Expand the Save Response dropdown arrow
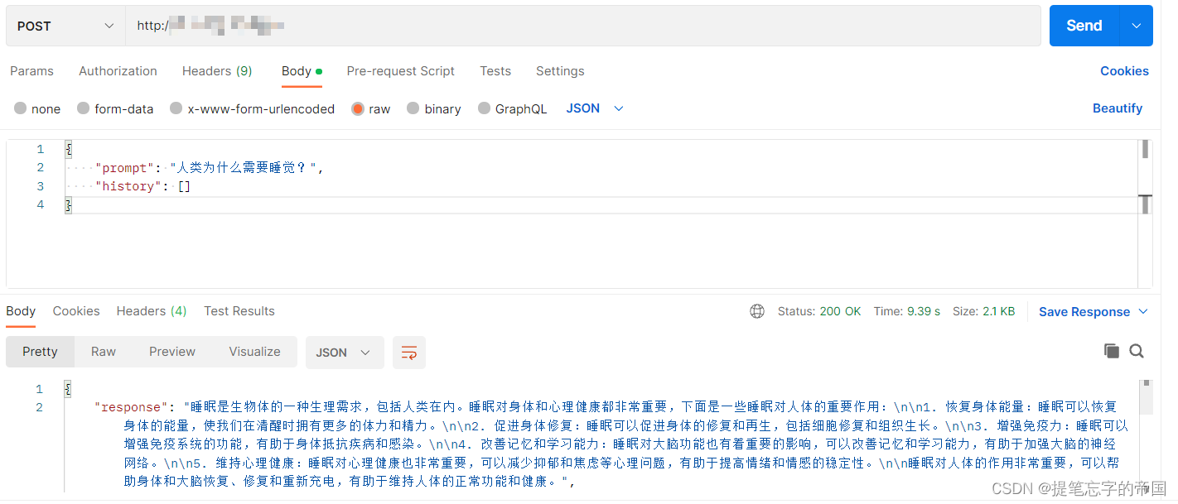Image resolution: width=1178 pixels, height=504 pixels. [1144, 311]
